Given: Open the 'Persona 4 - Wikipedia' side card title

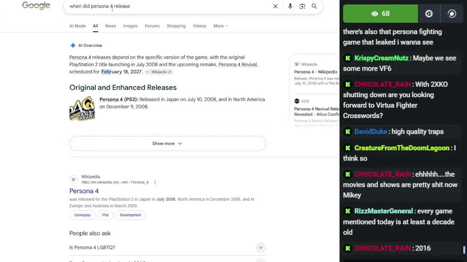Looking at the screenshot, I should click(x=316, y=72).
